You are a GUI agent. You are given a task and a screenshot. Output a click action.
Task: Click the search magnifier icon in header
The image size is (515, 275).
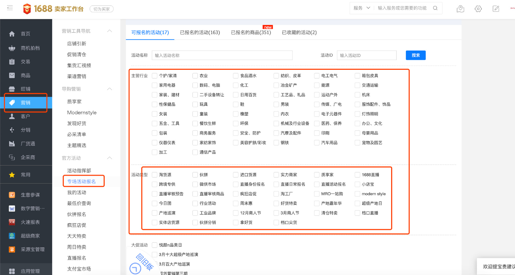pos(435,8)
